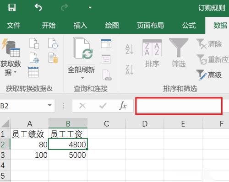Expand the Name Box dropdown arrow
This screenshot has width=229, height=182.
49,105
